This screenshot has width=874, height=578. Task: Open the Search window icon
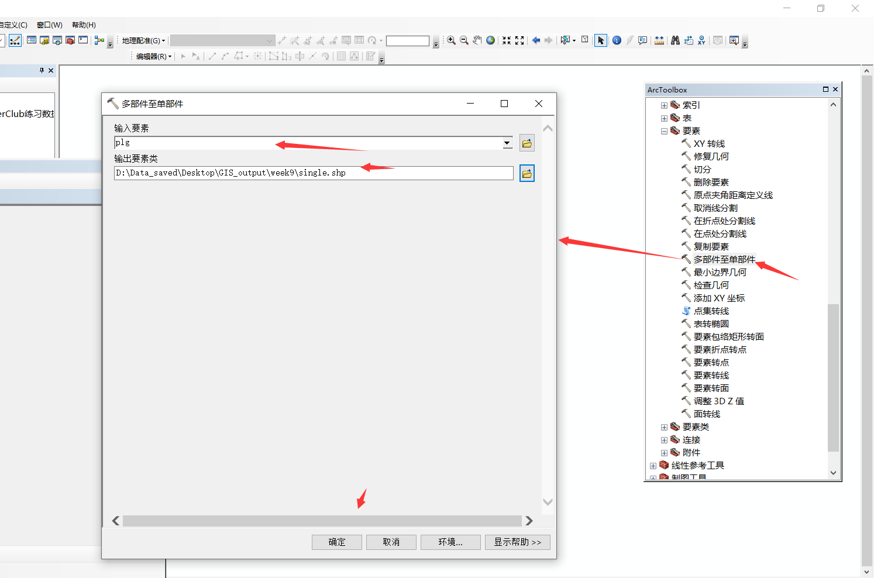(x=57, y=40)
